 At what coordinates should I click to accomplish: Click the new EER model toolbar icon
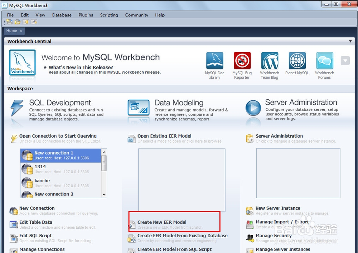(x=9, y=22)
